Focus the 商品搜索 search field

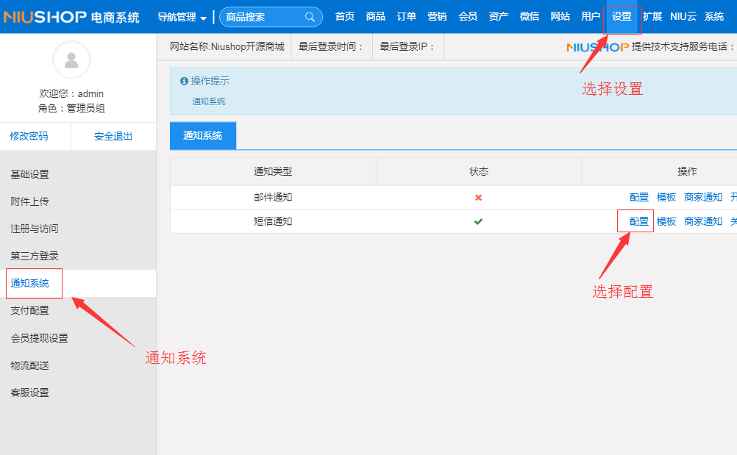click(261, 17)
